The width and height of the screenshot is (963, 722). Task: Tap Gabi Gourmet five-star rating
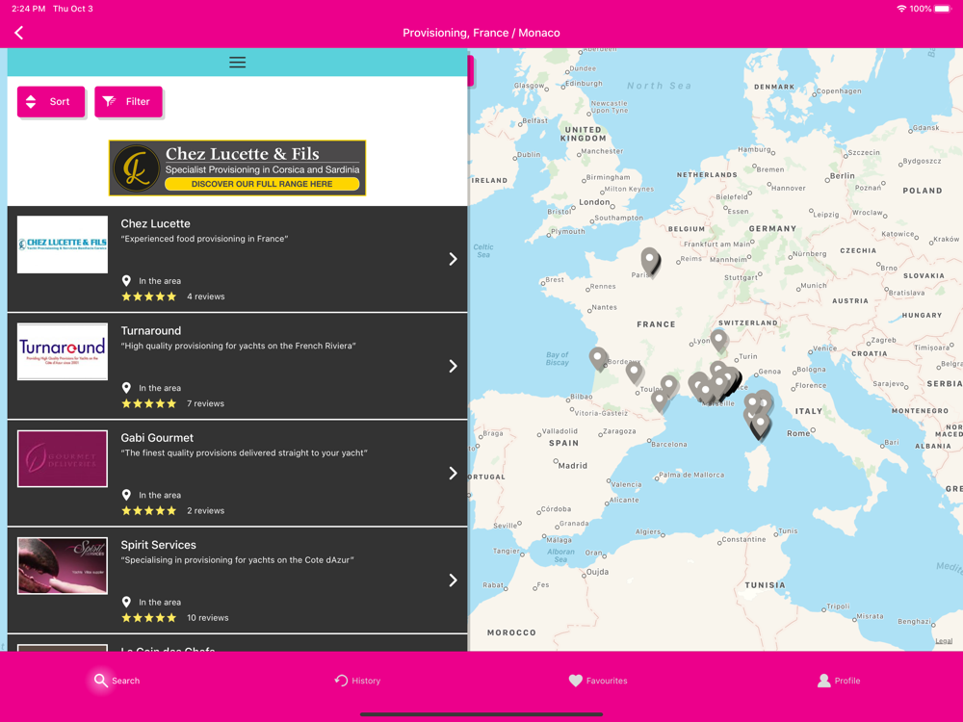point(149,510)
